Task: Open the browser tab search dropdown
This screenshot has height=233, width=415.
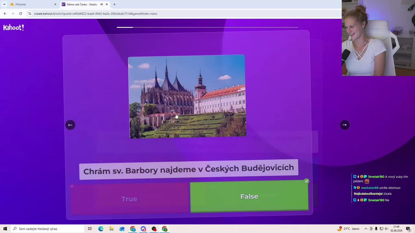Action: 4,4
